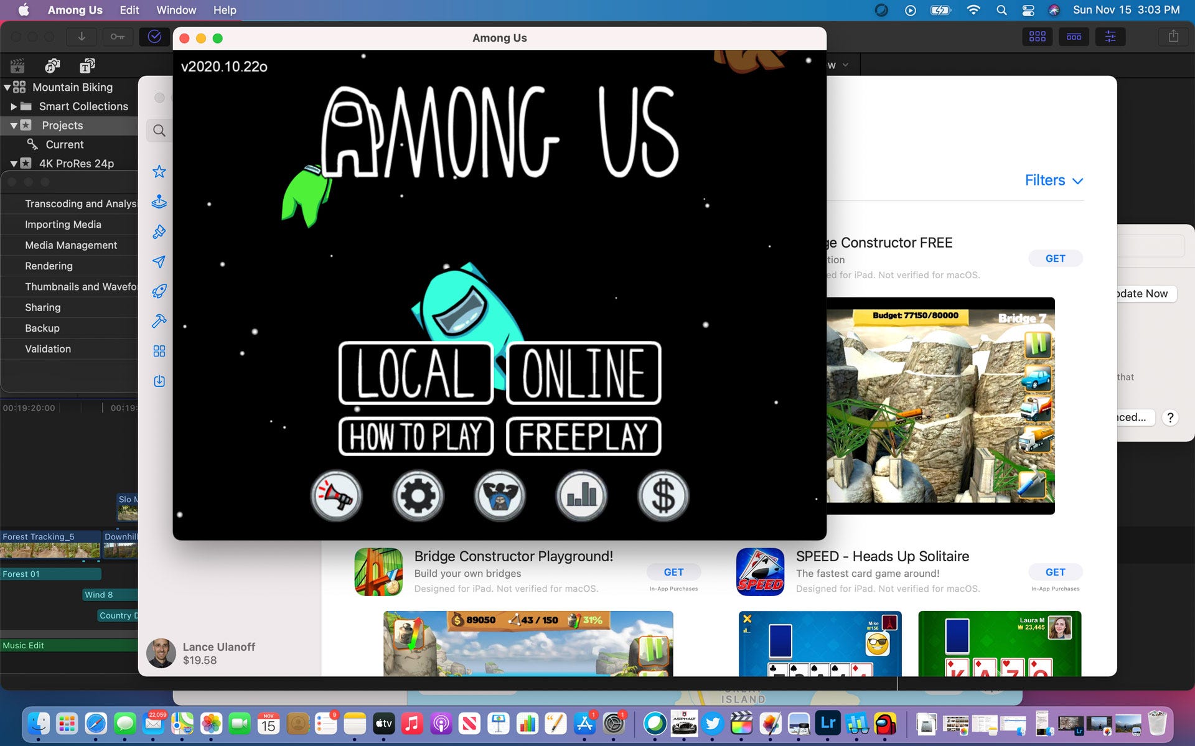Get SPEED Heads Up Solitaire app

1055,572
